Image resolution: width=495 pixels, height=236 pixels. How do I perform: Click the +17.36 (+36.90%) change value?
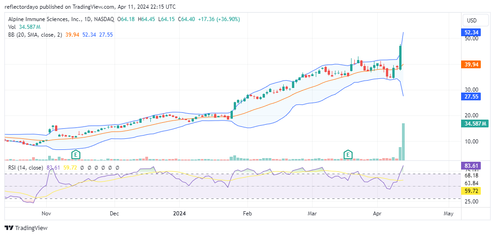tap(219, 19)
